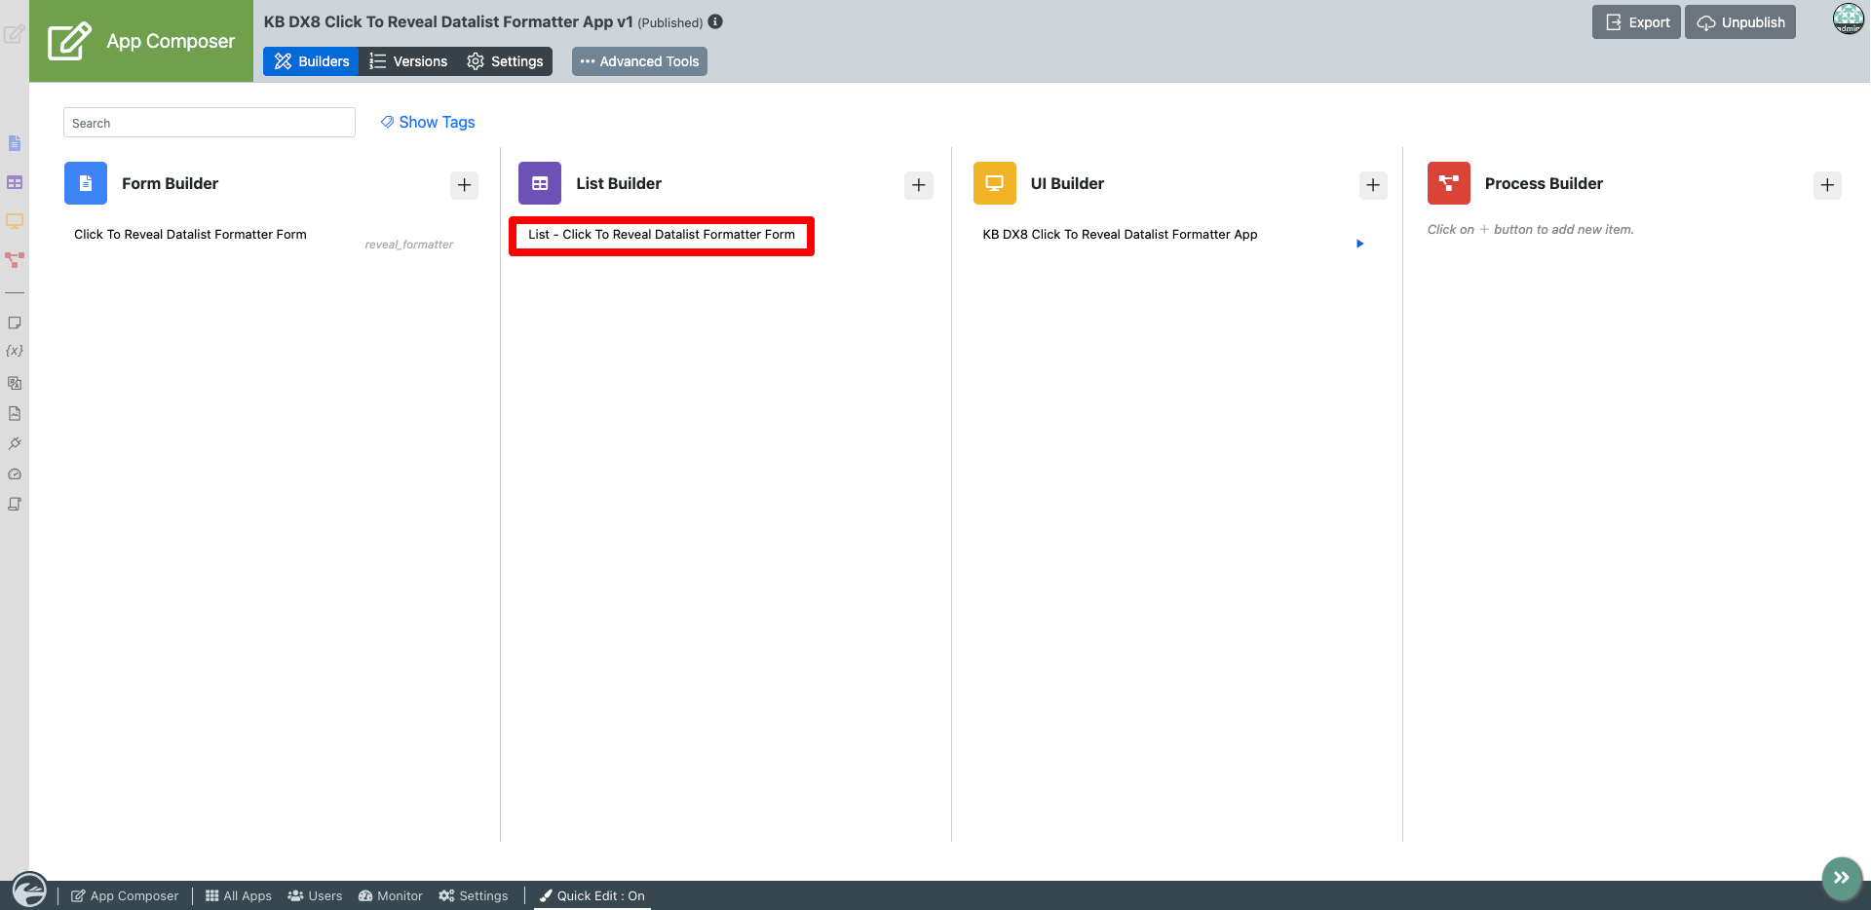Launch the userview via blue arrow
Screen dimensions: 1871x910
pos(1359,244)
